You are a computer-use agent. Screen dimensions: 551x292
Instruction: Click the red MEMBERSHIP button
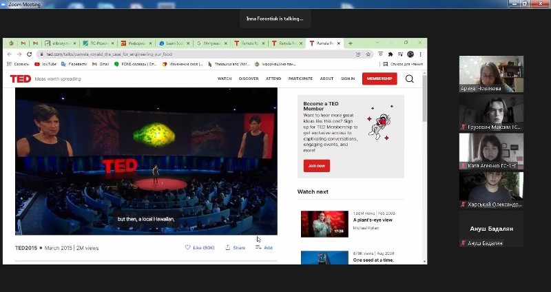(380, 79)
